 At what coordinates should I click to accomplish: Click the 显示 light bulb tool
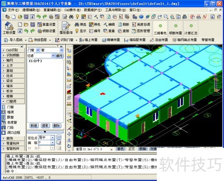pos(81,31)
